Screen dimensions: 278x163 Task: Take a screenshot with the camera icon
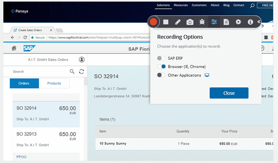point(190,22)
